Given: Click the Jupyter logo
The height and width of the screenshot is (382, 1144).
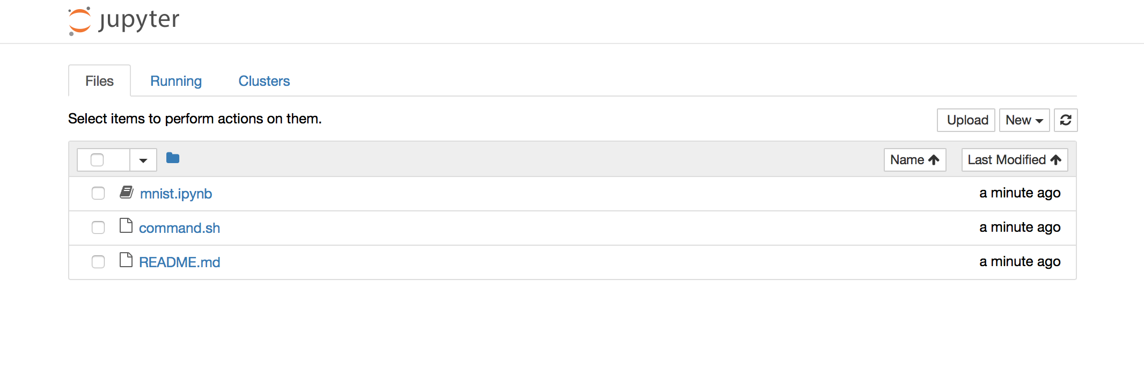Looking at the screenshot, I should [x=124, y=21].
